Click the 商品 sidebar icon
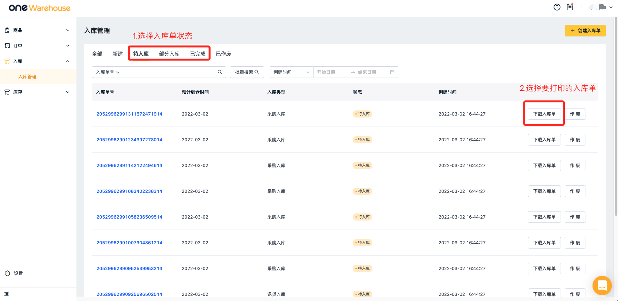The width and height of the screenshot is (618, 301). tap(7, 30)
